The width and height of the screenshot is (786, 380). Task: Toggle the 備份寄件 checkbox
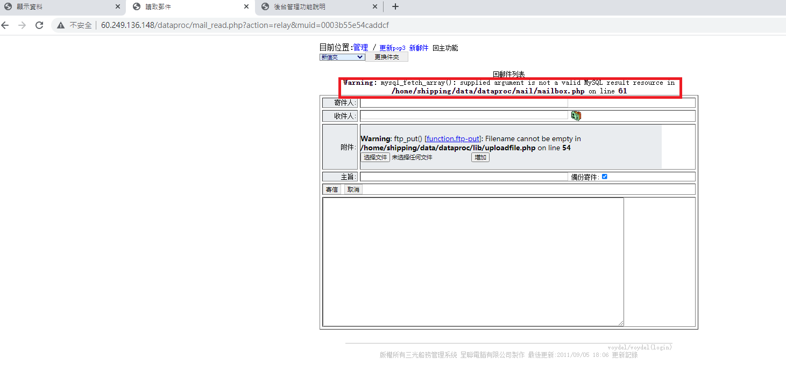[604, 177]
